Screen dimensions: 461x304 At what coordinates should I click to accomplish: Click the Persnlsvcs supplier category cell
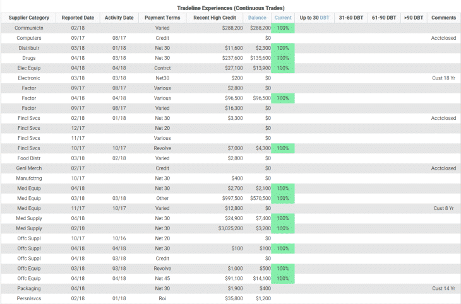pos(28,298)
